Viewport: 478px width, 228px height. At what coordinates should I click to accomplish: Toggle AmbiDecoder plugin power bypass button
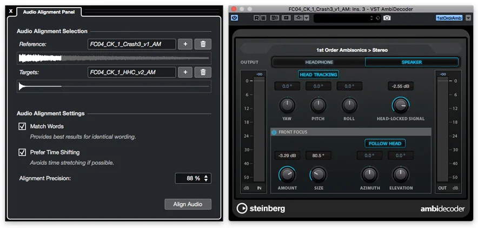[x=234, y=18]
